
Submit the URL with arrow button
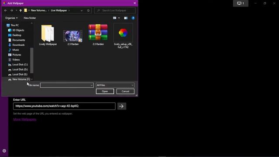point(122,106)
